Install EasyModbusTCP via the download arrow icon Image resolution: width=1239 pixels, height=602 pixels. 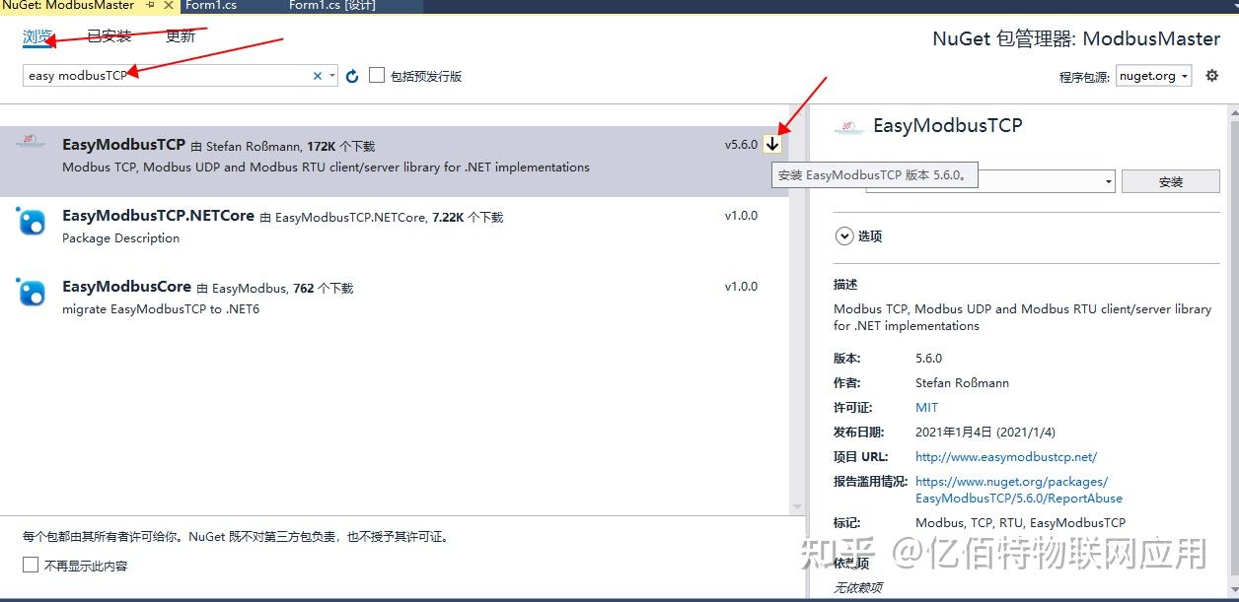pyautogui.click(x=772, y=144)
